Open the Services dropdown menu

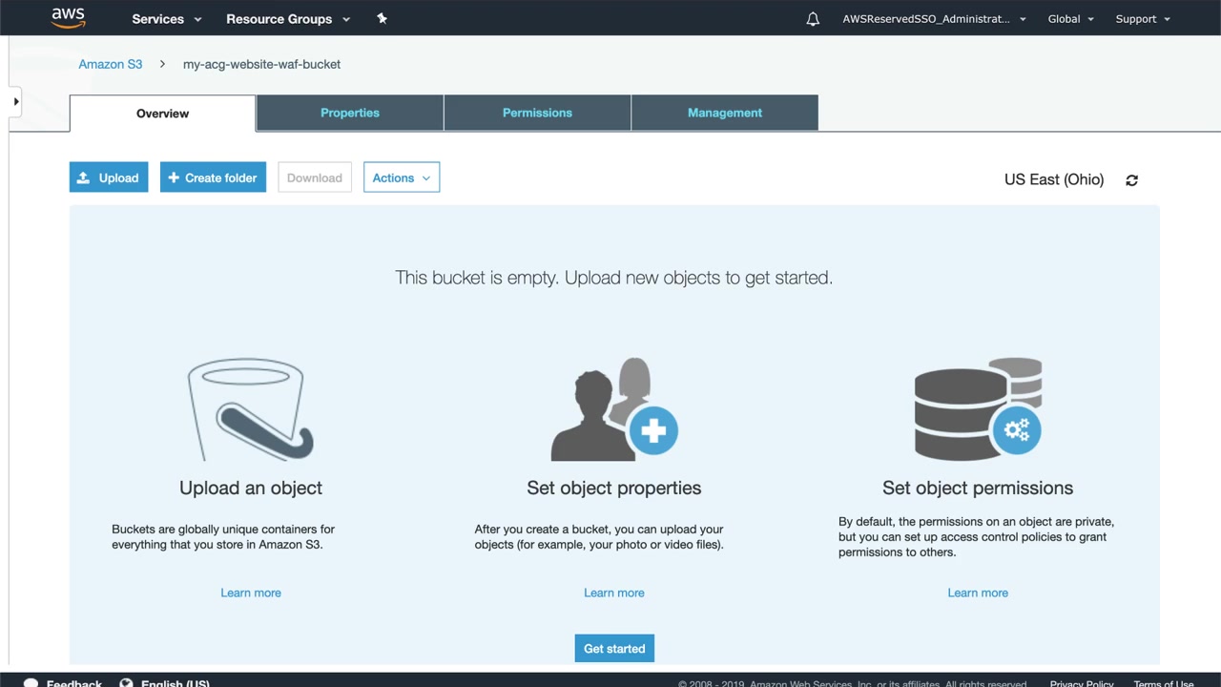click(167, 19)
